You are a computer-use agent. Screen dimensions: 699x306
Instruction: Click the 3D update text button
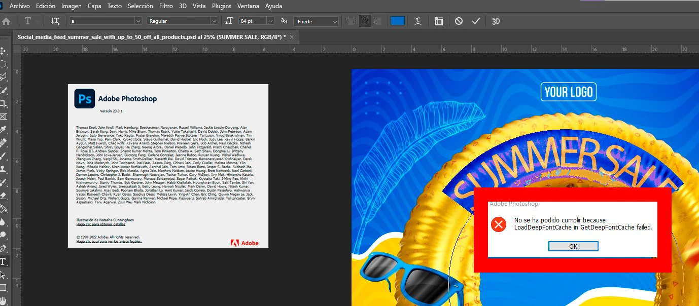(496, 21)
